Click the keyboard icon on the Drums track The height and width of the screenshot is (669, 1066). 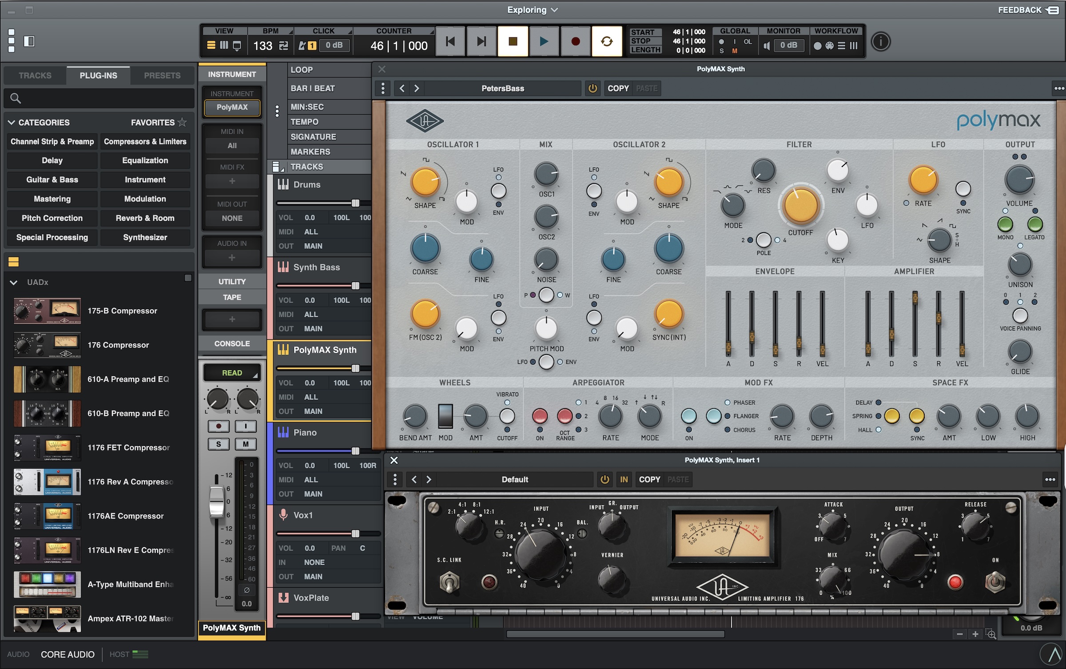tap(283, 184)
